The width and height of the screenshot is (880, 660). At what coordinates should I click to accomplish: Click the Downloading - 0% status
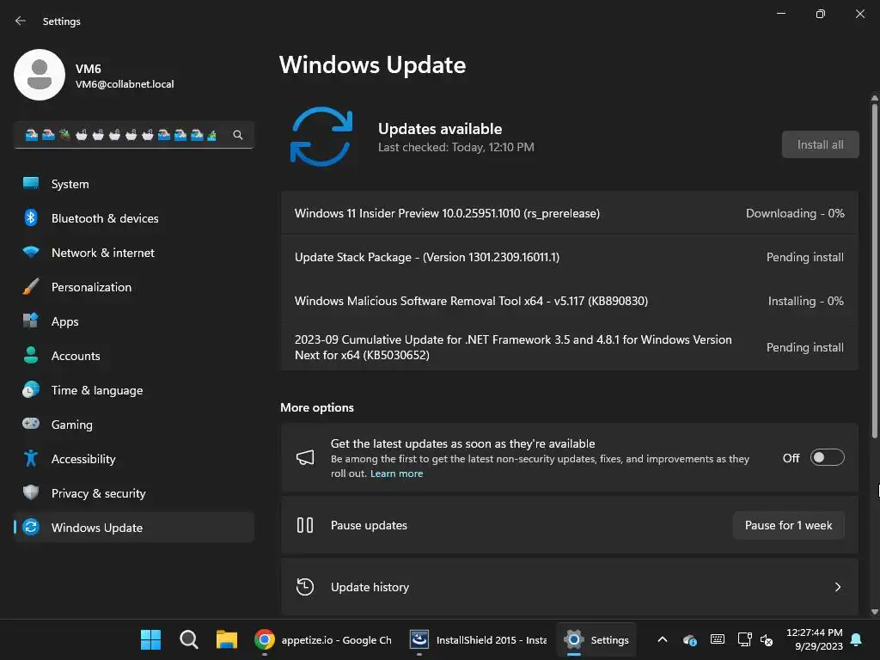point(795,213)
